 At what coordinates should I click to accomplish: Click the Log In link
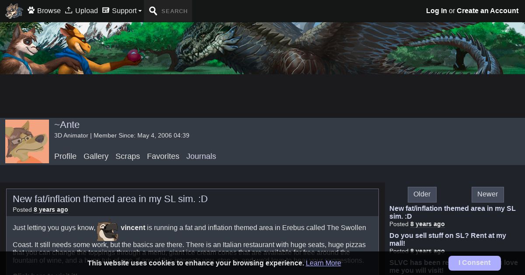coord(437,11)
